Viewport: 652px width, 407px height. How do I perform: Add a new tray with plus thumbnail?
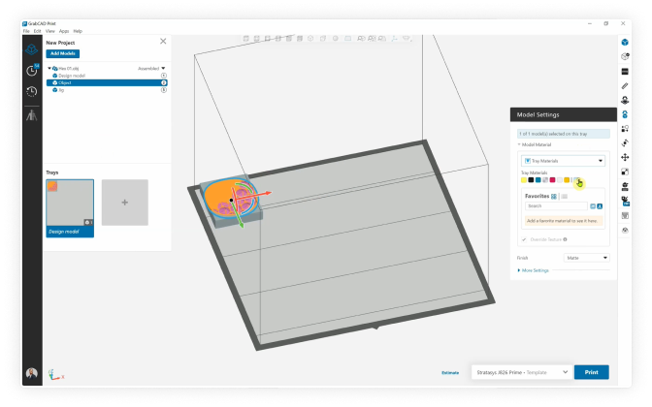[x=125, y=203]
